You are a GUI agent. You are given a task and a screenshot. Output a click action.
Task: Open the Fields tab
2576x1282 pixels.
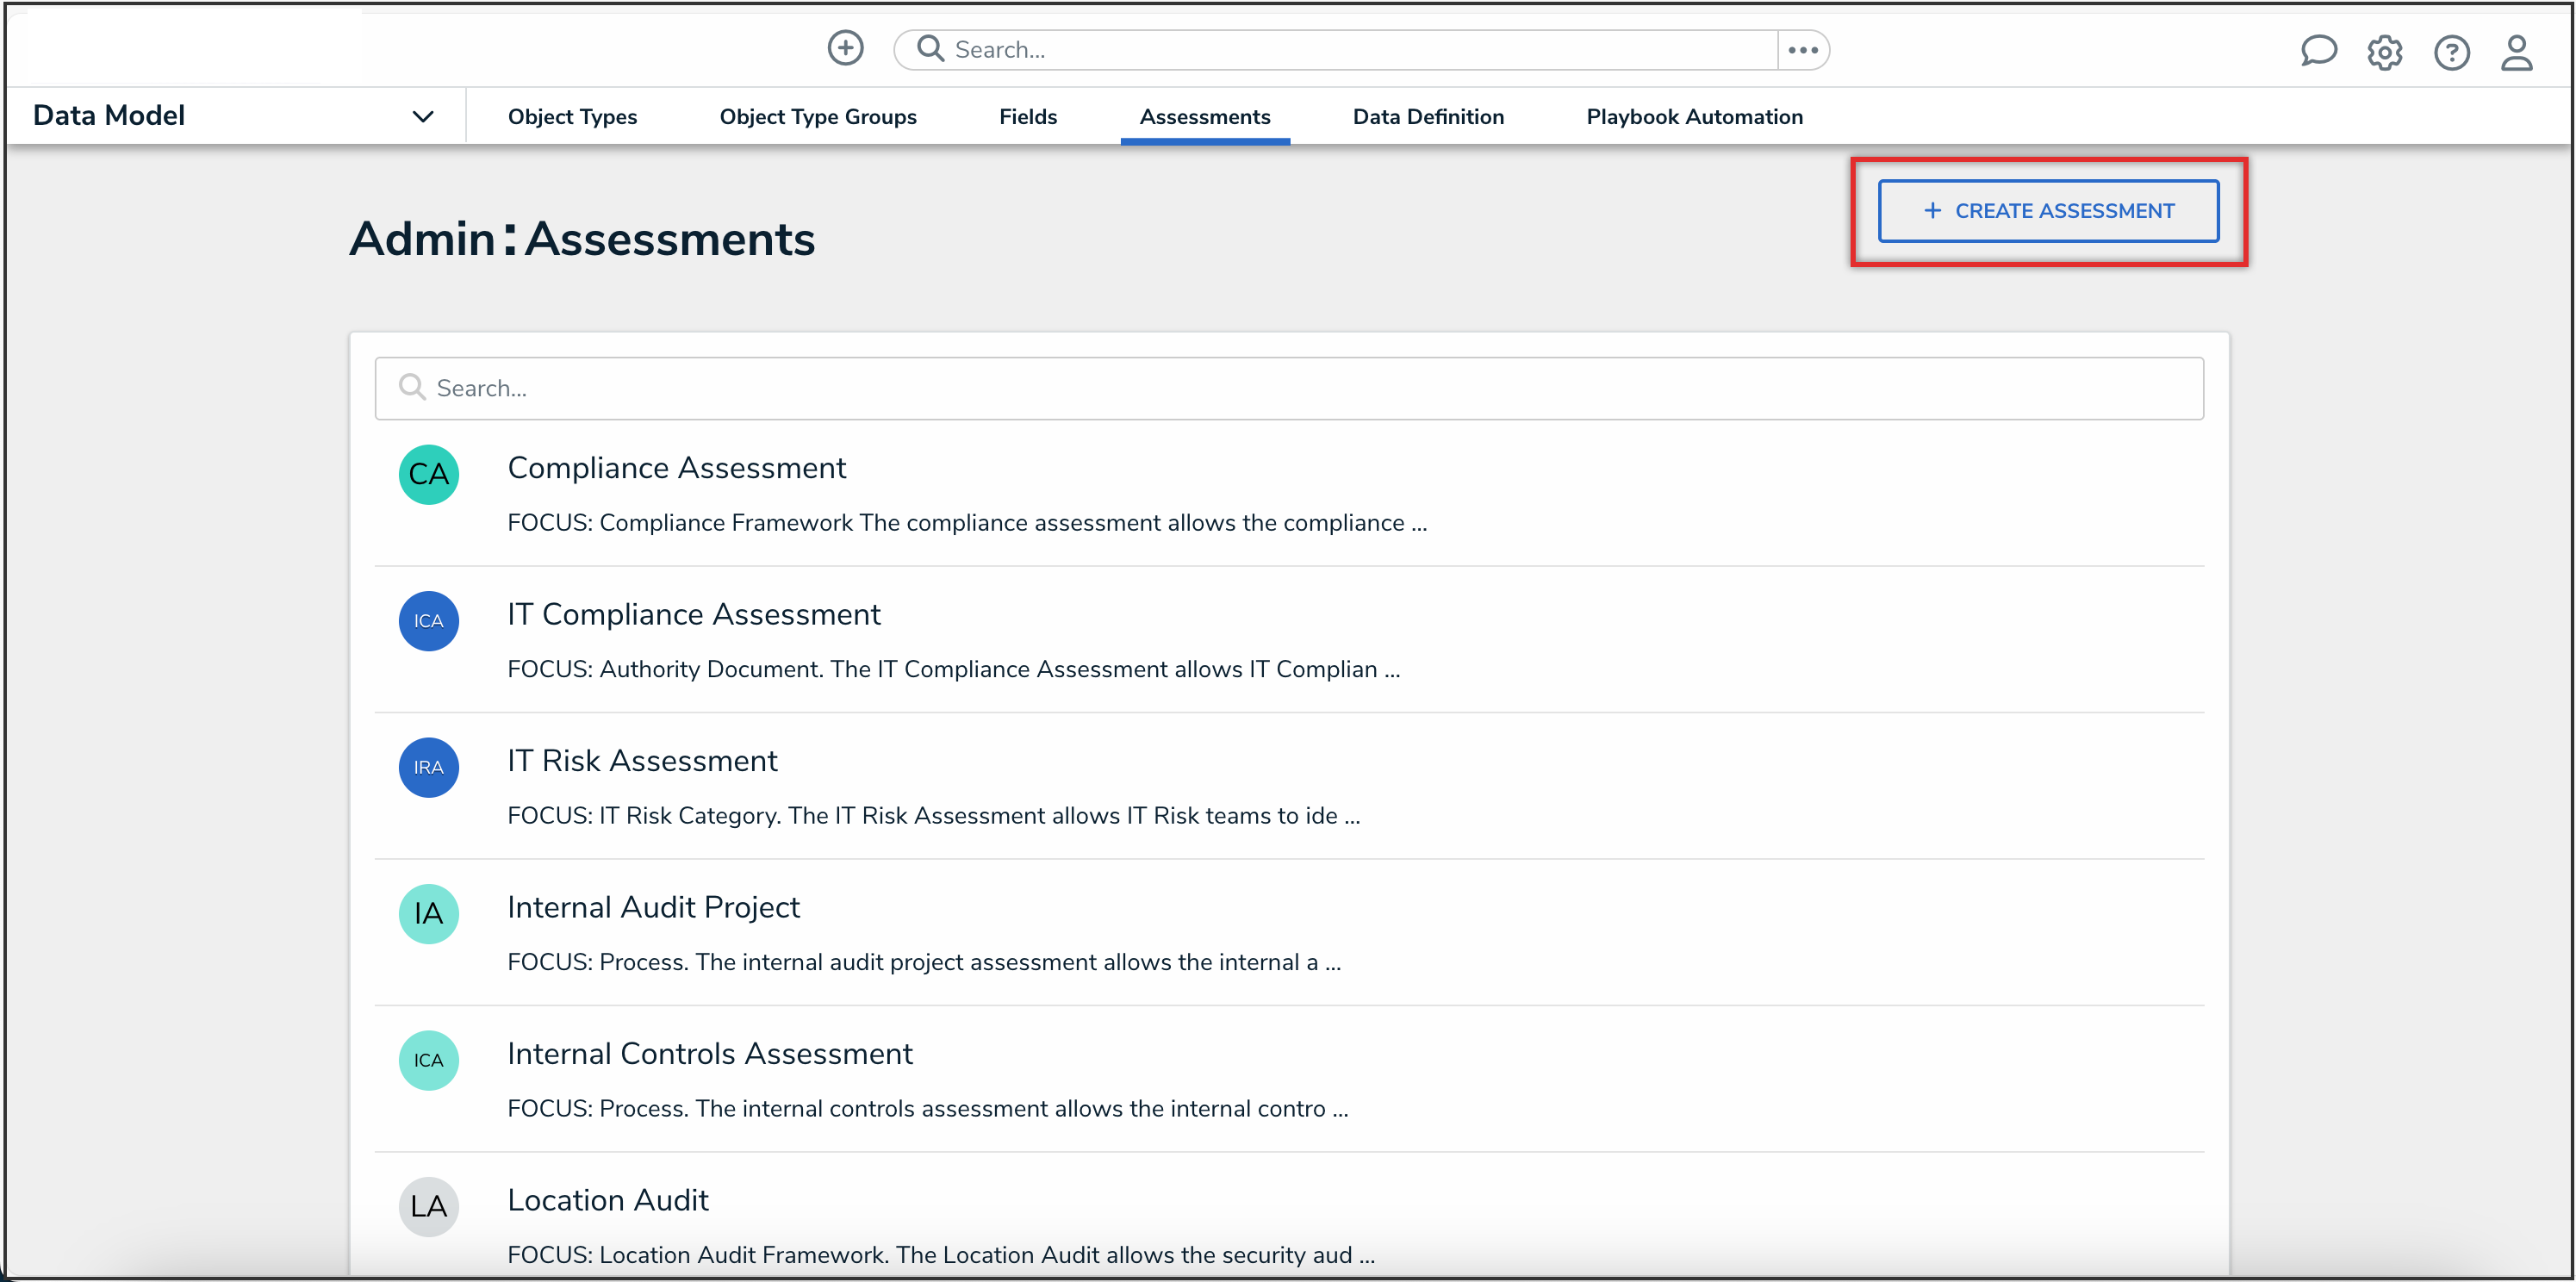pos(1027,116)
